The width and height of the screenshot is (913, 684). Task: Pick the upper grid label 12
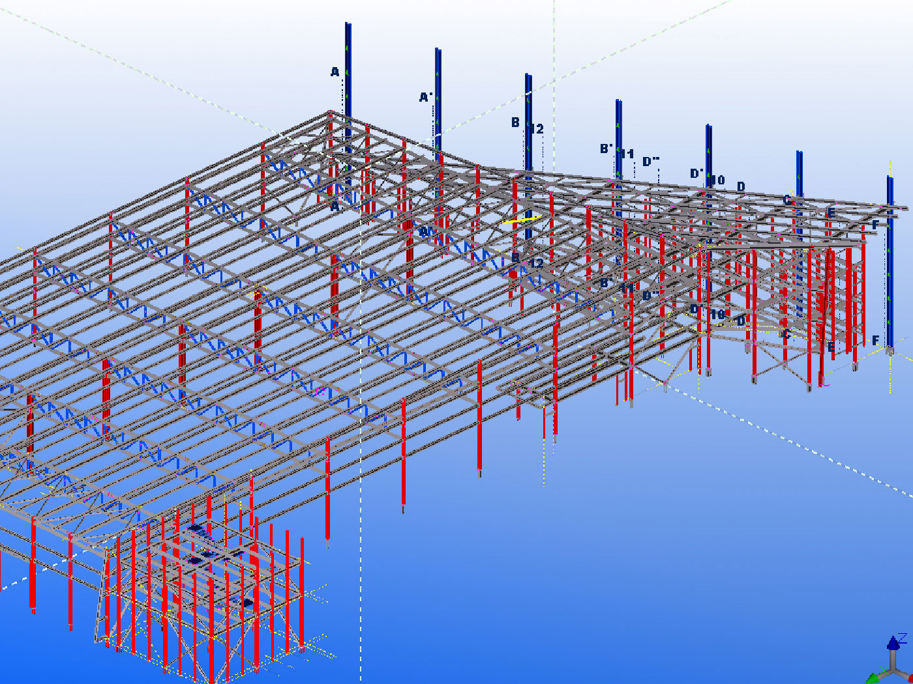(536, 129)
